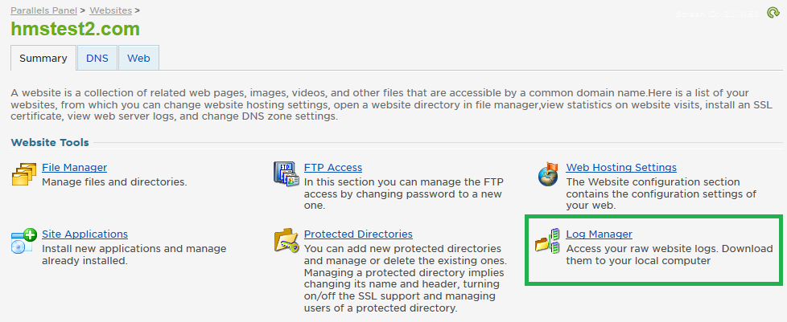Go to Parallels Panel breadcrumb
This screenshot has height=322, width=787.
tap(44, 10)
